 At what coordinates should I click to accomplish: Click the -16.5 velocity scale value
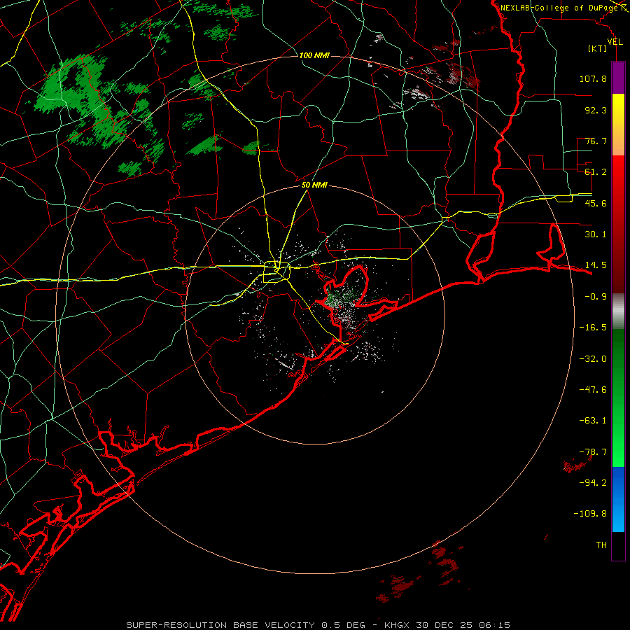coord(593,328)
